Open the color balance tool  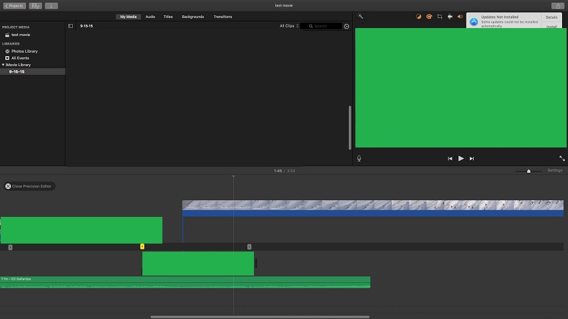pyautogui.click(x=418, y=17)
